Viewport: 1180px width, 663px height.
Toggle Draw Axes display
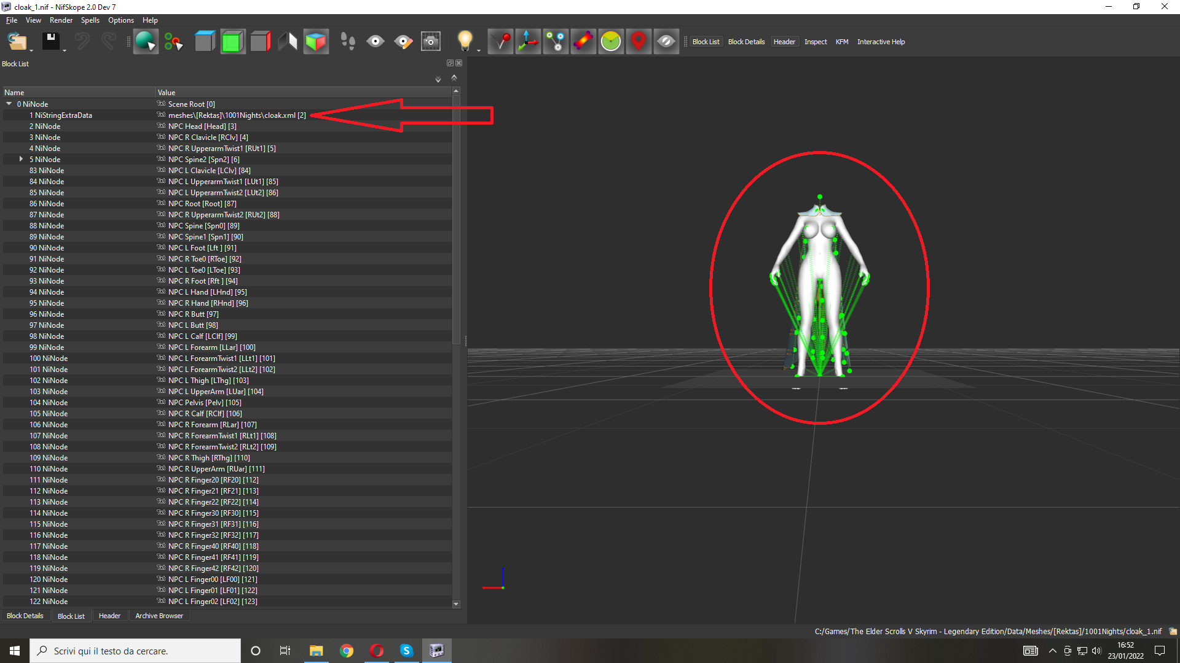coord(528,42)
